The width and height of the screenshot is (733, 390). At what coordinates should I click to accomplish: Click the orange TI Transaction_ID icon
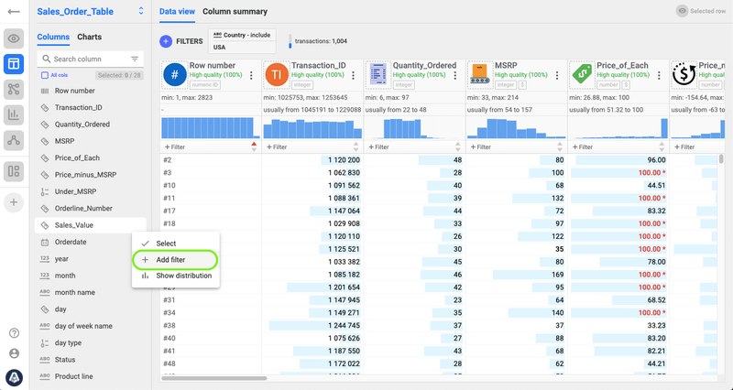click(277, 75)
